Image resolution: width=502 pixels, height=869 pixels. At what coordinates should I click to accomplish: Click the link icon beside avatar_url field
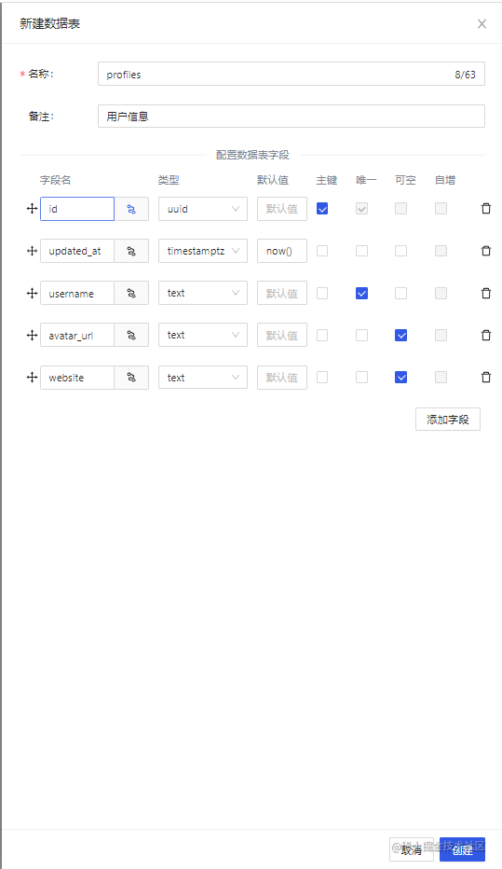coord(131,336)
